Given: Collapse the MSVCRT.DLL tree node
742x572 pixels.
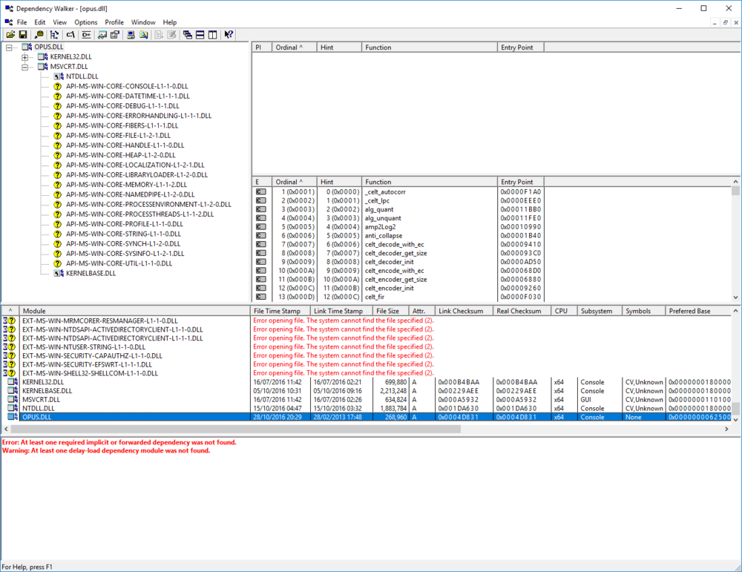Looking at the screenshot, I should 23,66.
